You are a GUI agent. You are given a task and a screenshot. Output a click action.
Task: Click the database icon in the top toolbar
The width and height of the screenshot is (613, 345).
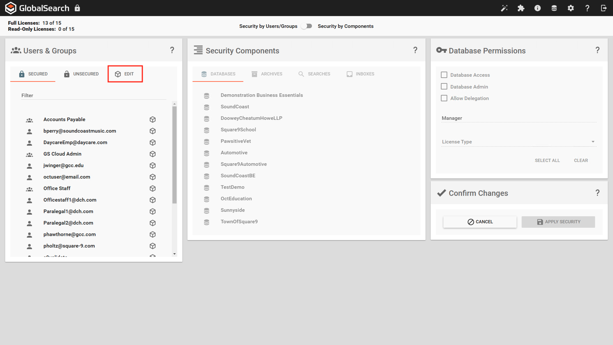(x=554, y=8)
